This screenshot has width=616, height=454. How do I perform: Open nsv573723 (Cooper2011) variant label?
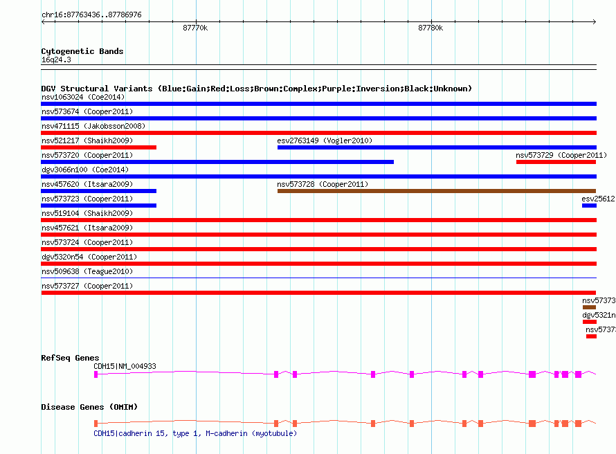(87, 199)
